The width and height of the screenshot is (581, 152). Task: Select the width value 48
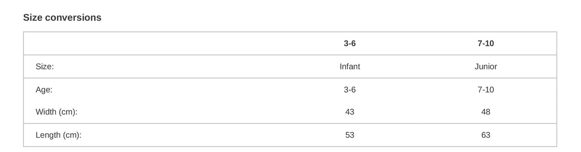point(486,112)
